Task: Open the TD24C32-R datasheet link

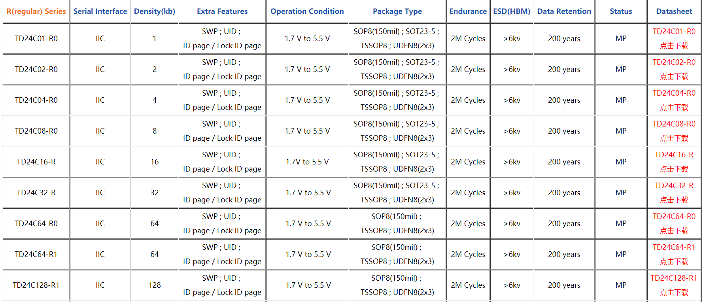Action: [674, 186]
